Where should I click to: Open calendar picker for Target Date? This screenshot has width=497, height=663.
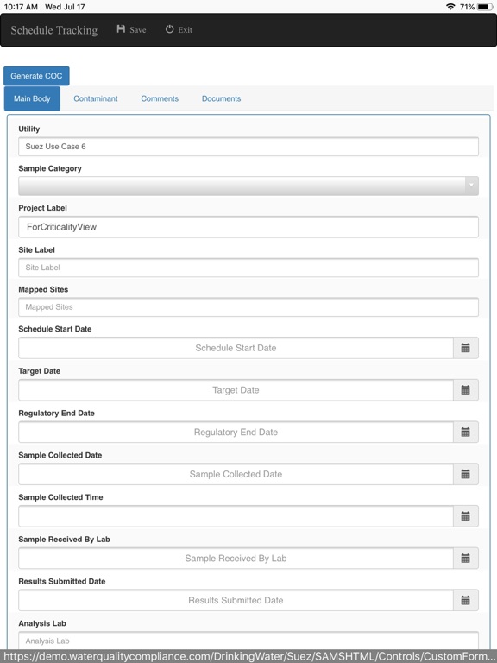coord(466,390)
